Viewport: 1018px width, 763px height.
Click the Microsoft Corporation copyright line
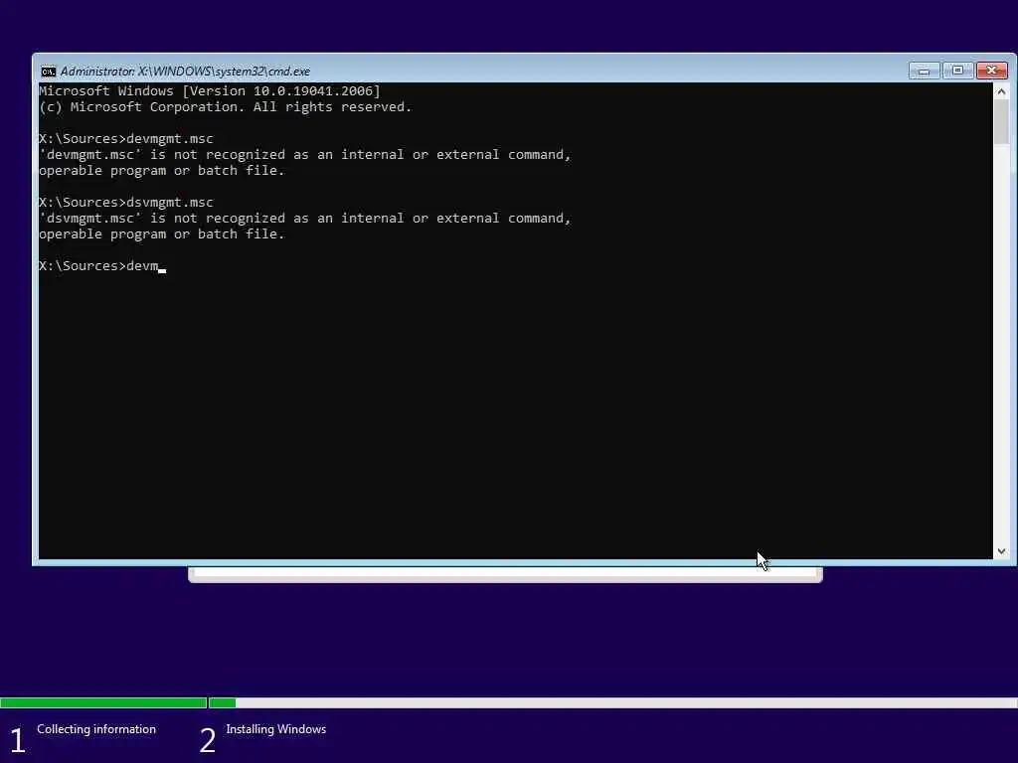tap(226, 107)
